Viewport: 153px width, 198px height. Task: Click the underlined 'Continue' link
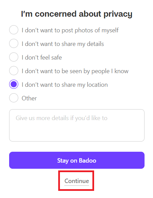click(76, 181)
